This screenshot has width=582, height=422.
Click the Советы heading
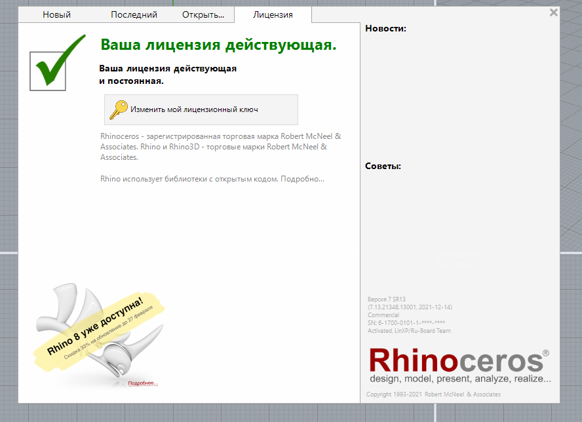(x=383, y=166)
